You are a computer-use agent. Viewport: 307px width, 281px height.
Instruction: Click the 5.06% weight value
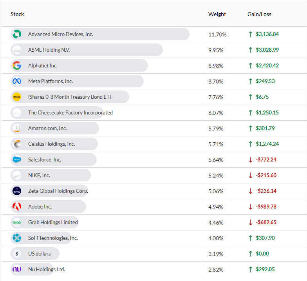pyautogui.click(x=216, y=191)
